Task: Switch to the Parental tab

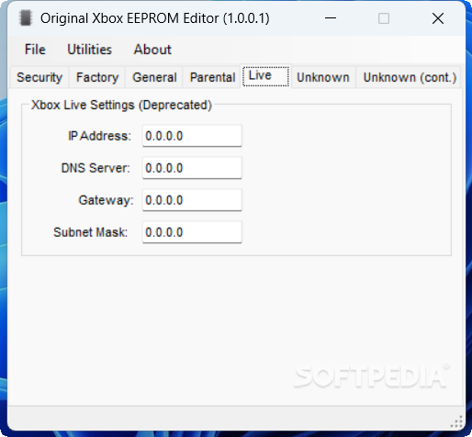Action: [x=212, y=77]
